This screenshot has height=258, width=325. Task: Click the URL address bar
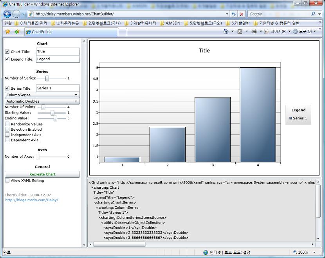(x=130, y=14)
